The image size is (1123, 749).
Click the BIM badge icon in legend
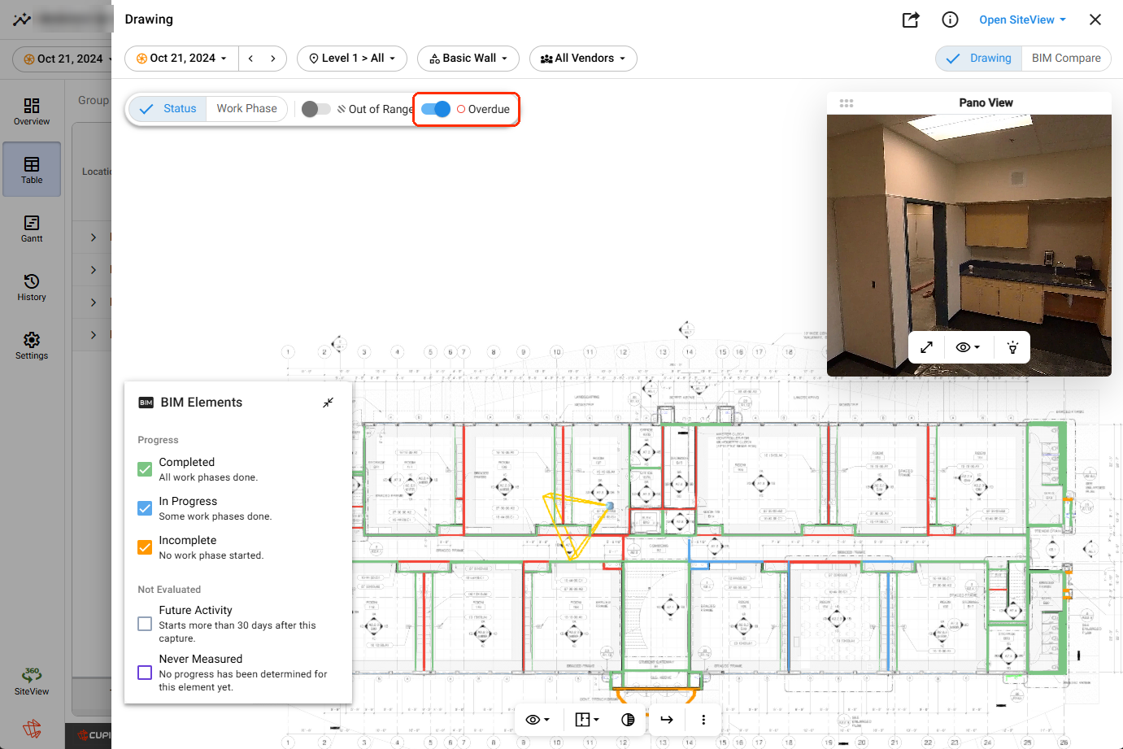pyautogui.click(x=146, y=403)
